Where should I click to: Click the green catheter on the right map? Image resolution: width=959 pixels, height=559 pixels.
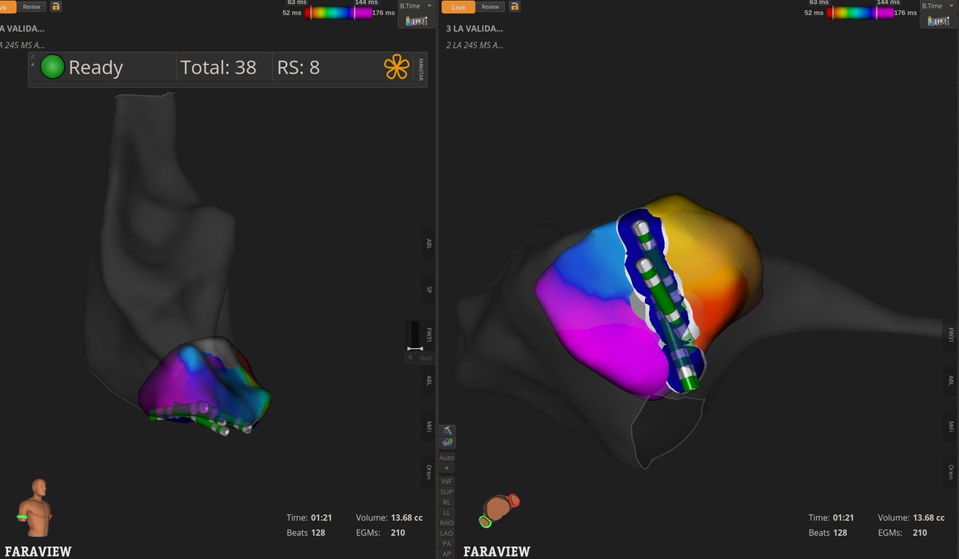663,295
